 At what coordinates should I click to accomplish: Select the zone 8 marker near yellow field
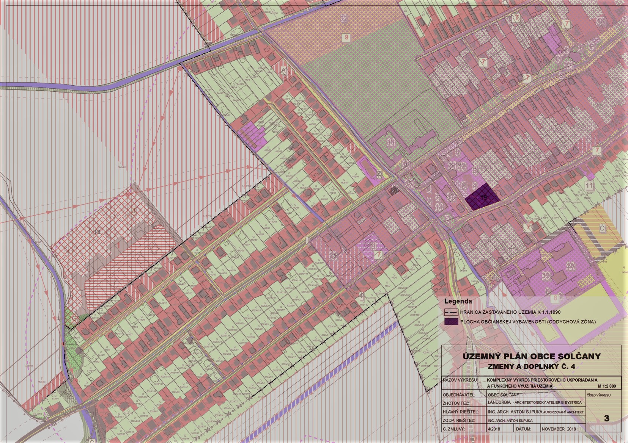[x=556, y=298]
